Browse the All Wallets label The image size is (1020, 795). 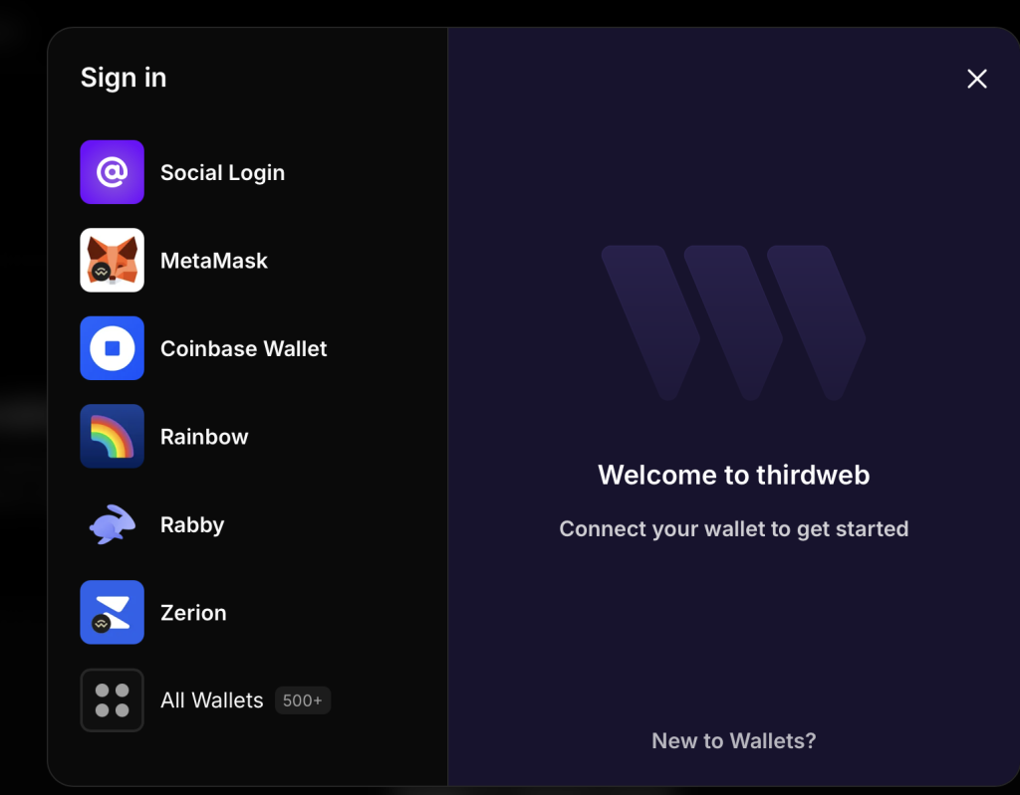click(x=212, y=700)
